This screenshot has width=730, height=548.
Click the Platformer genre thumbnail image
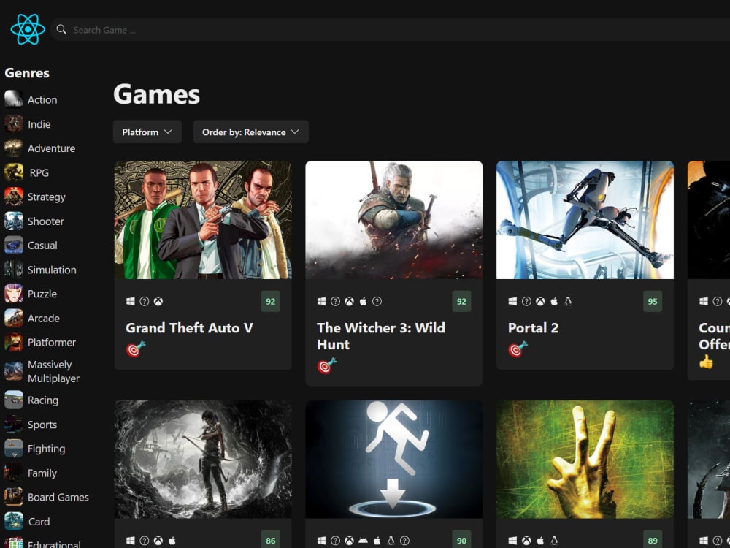point(13,341)
